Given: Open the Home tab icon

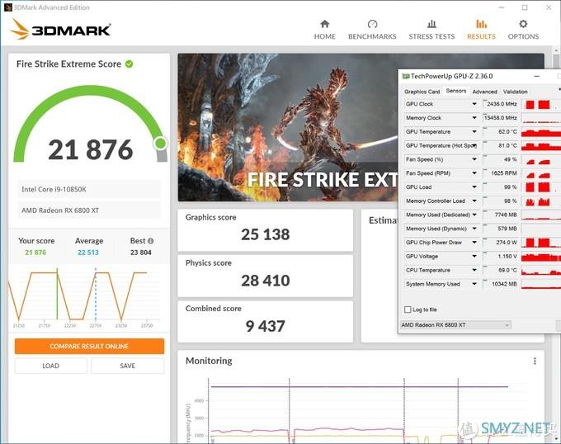Looking at the screenshot, I should (324, 24).
